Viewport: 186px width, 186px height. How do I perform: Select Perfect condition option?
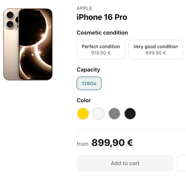101,50
